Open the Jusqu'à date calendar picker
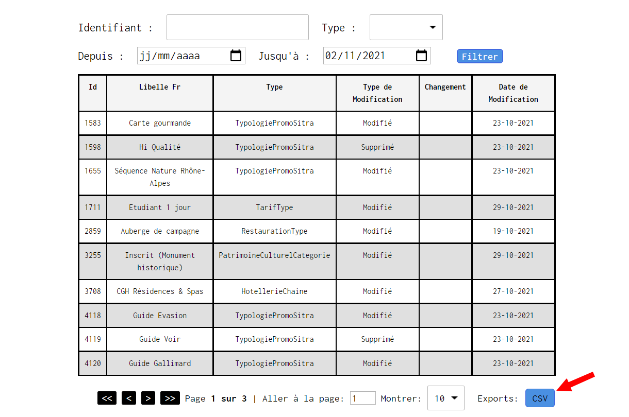The height and width of the screenshot is (417, 629). click(x=421, y=56)
